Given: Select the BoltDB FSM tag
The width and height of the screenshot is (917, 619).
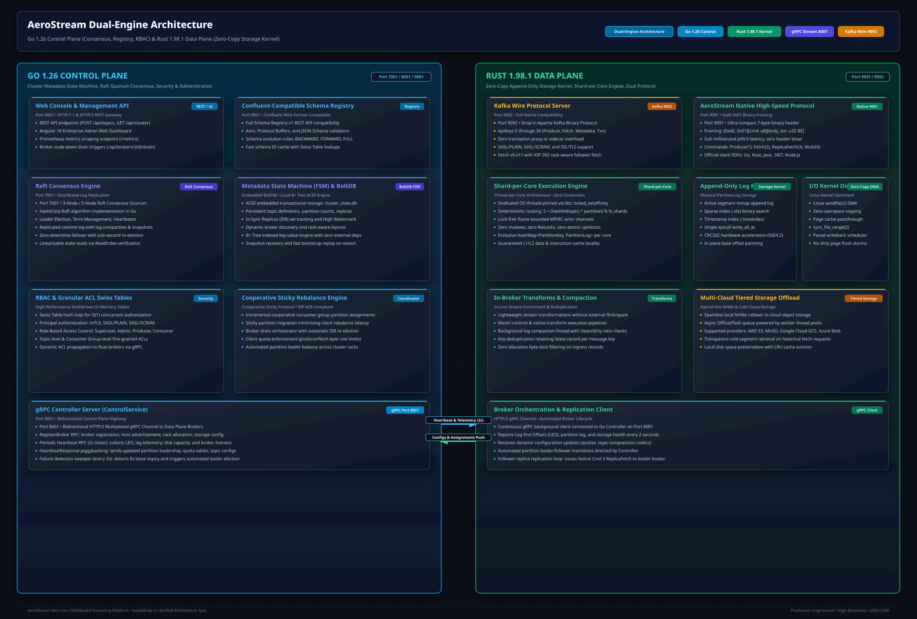Looking at the screenshot, I should (x=409, y=187).
